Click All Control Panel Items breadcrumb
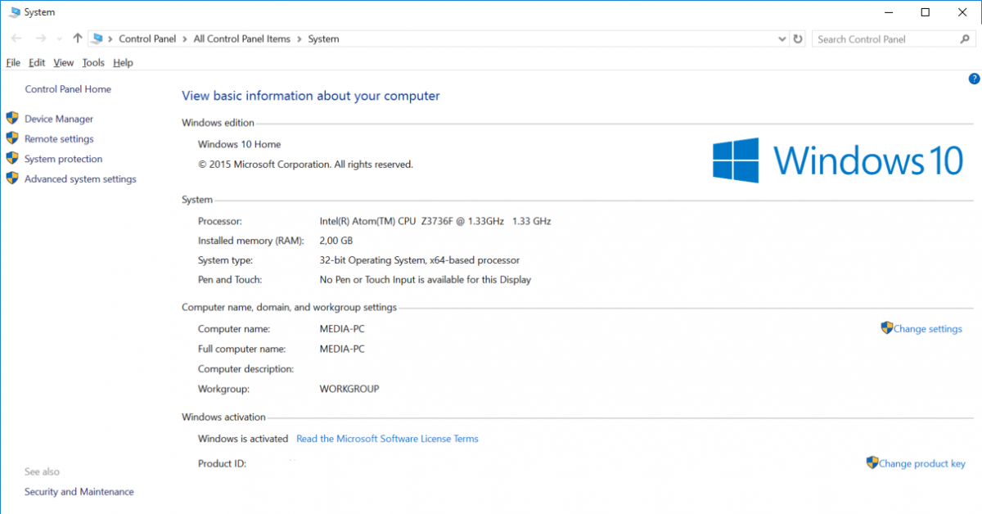 pyautogui.click(x=242, y=38)
